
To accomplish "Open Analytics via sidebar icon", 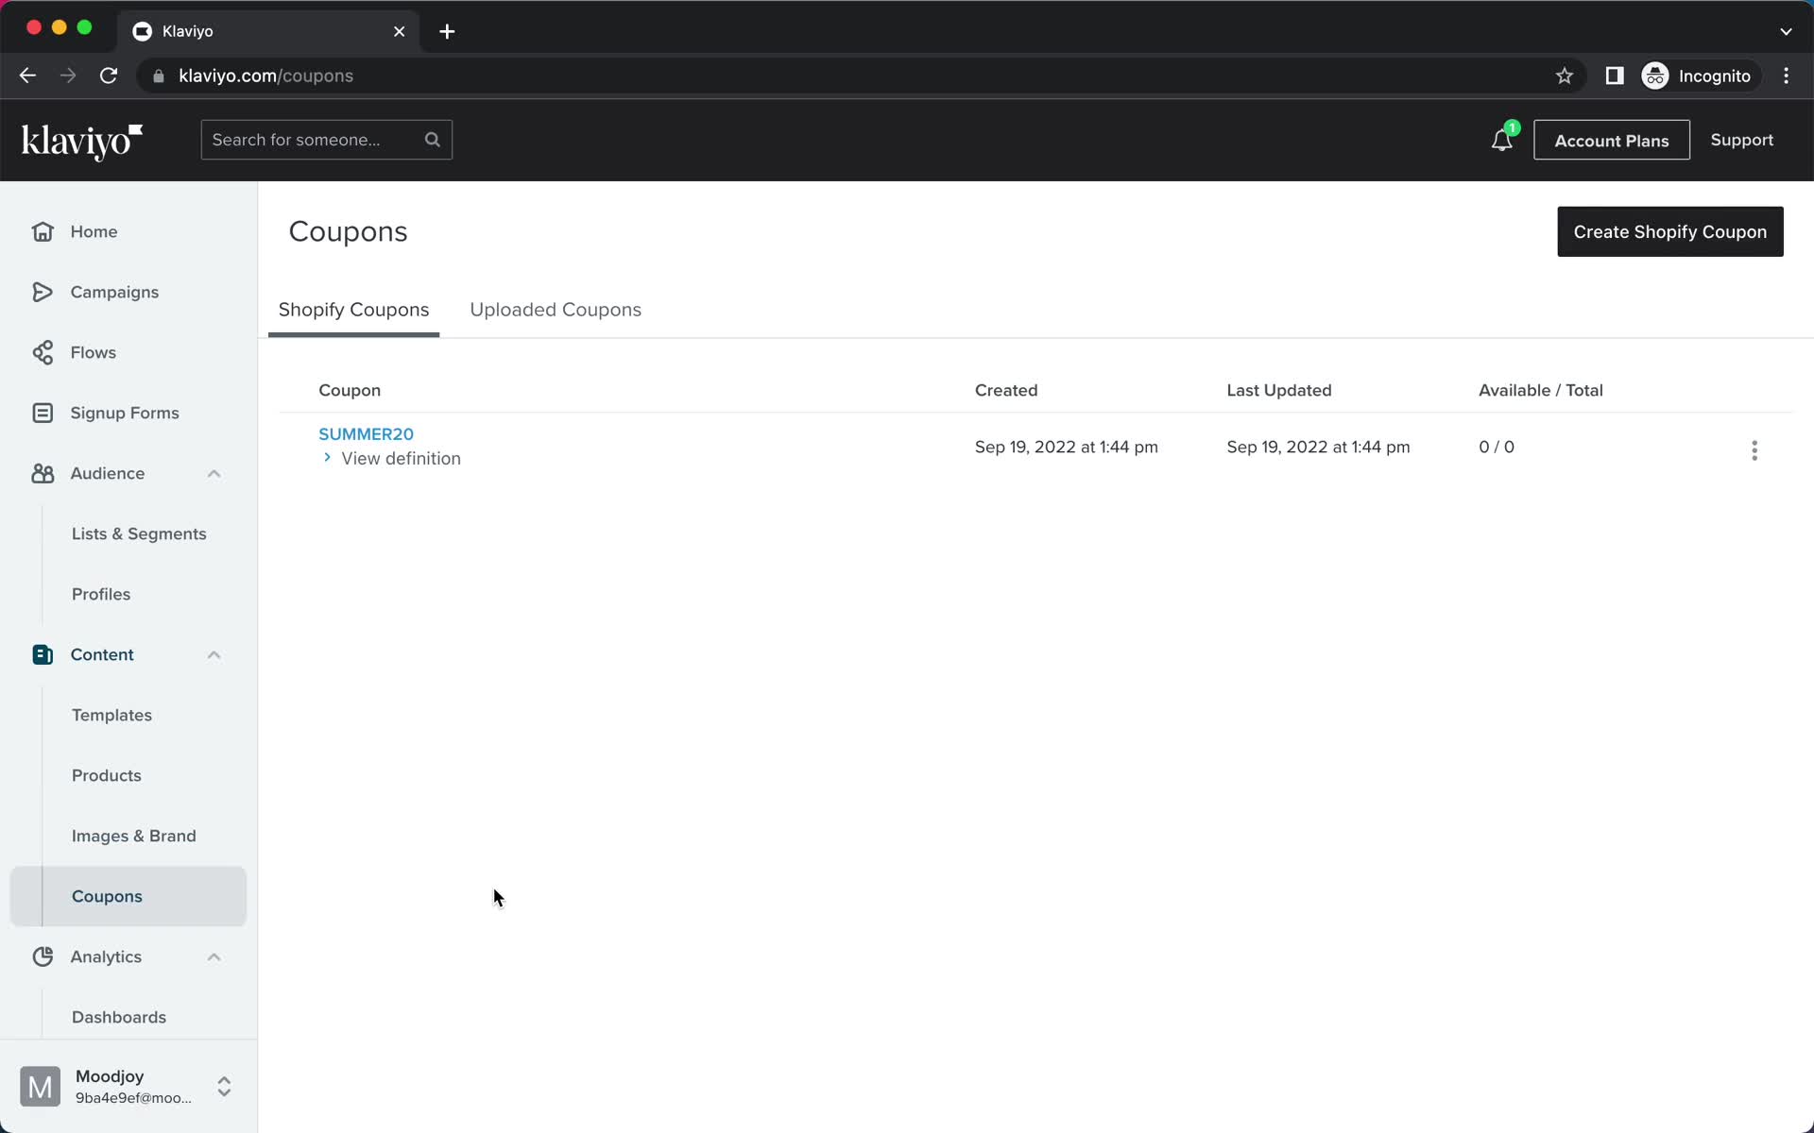I will [41, 955].
